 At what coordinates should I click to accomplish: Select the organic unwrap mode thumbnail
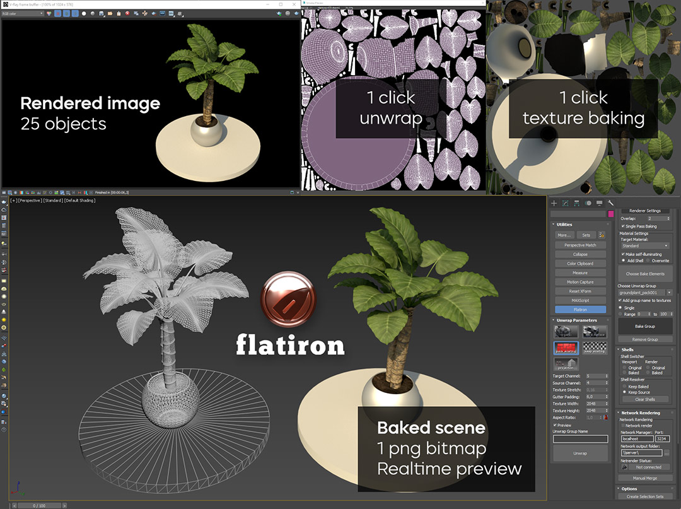click(x=566, y=332)
